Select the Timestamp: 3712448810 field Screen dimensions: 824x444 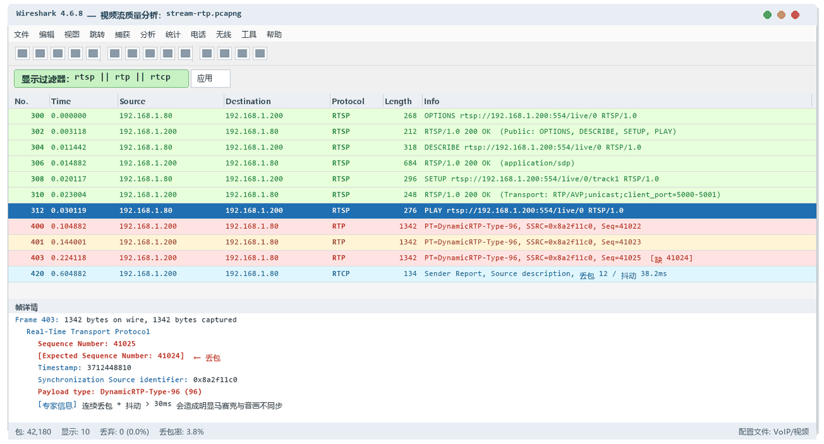point(84,368)
